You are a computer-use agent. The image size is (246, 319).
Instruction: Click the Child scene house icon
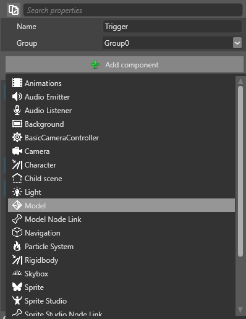(17, 179)
